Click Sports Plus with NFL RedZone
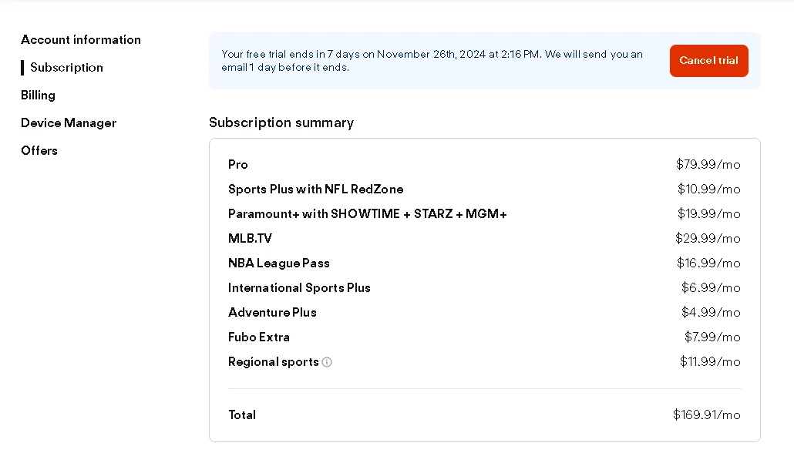The width and height of the screenshot is (794, 453). click(x=315, y=190)
